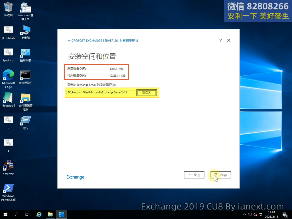Image resolution: width=292 pixels, height=219 pixels.
Task: Open 控制面板 desktop icon
Action: pyautogui.click(x=25, y=54)
